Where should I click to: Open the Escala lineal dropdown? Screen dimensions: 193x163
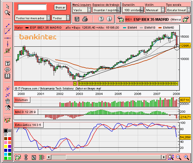[x=178, y=10]
